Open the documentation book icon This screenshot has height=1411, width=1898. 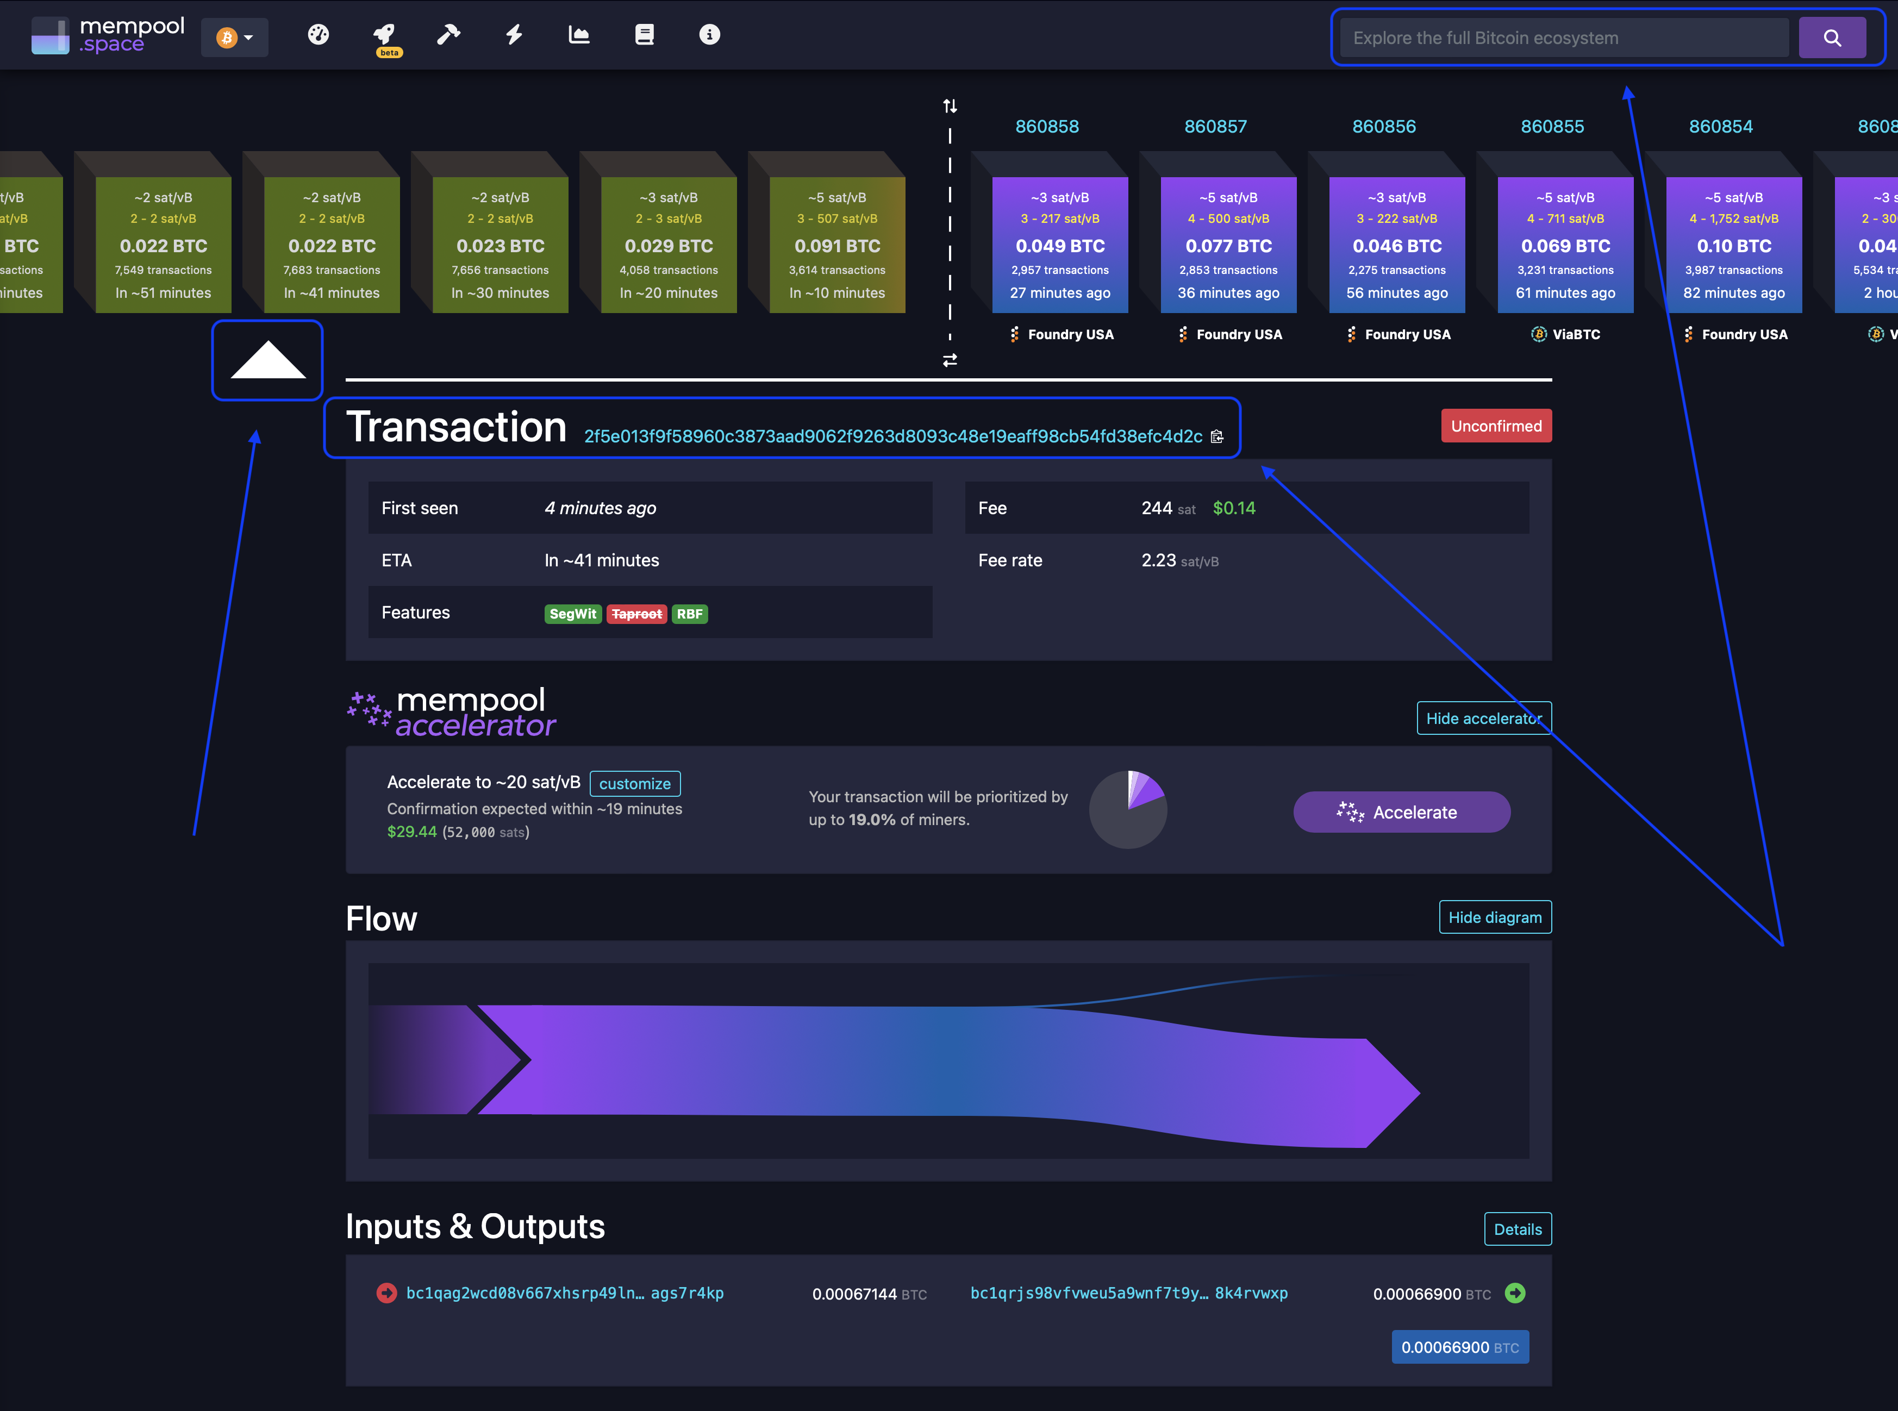click(x=644, y=35)
